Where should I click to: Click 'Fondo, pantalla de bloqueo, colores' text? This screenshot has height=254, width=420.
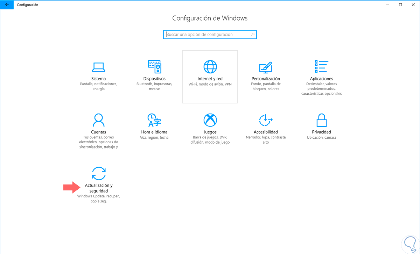266,87
